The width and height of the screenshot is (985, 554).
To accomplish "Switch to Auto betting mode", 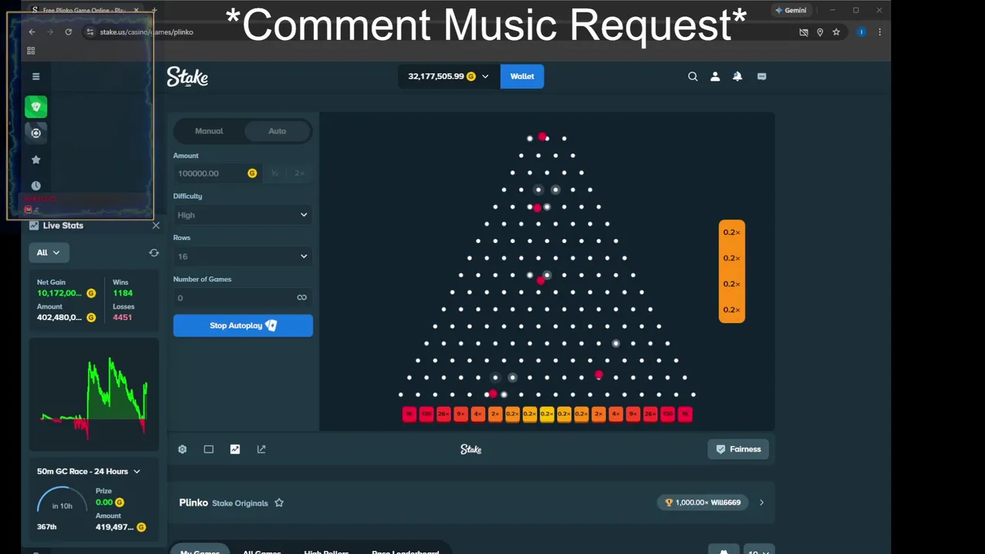I will coord(277,131).
